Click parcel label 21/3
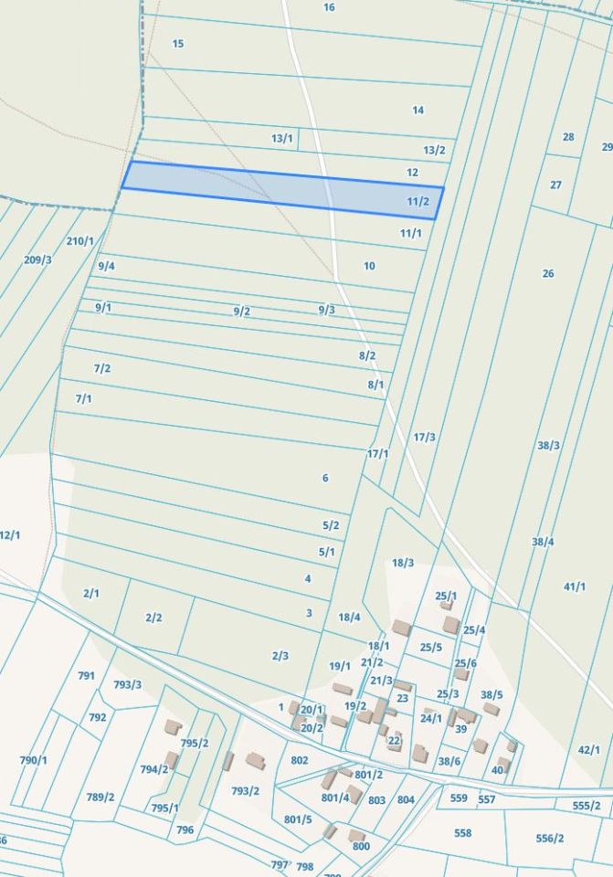The height and width of the screenshot is (877, 613). click(382, 681)
